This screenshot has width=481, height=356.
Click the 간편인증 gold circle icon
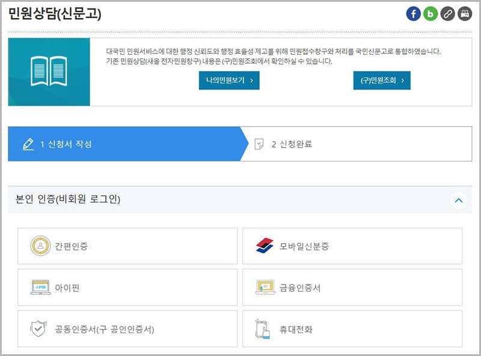[40, 246]
